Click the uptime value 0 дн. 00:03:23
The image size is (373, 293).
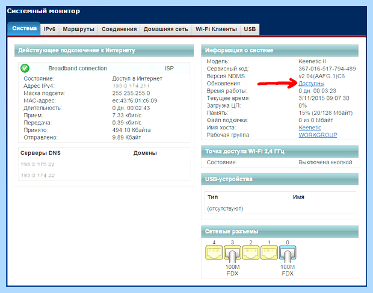point(317,91)
